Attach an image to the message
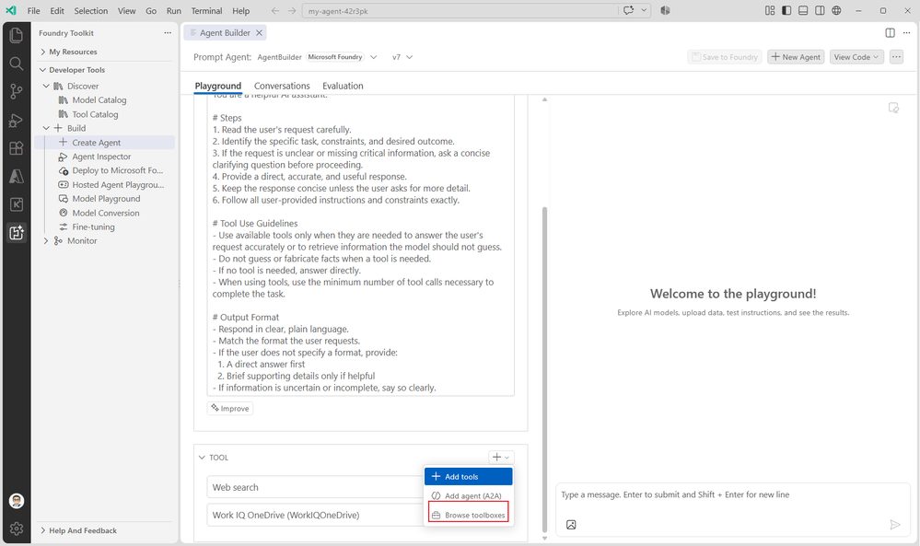 coord(571,524)
